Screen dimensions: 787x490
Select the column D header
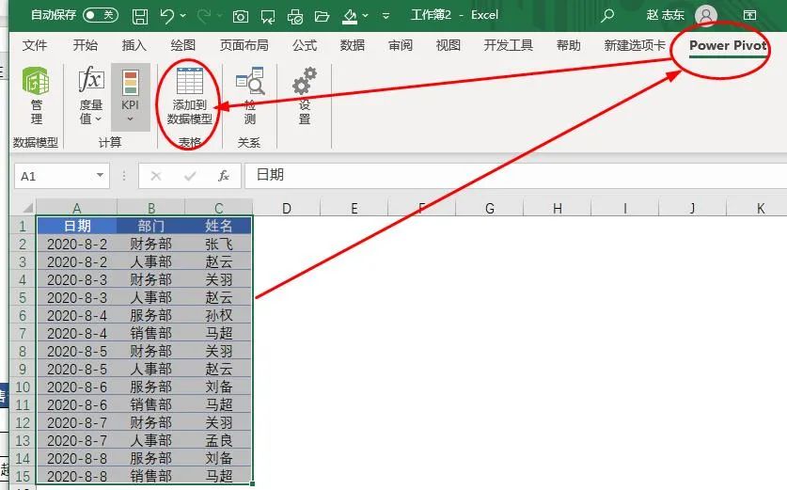pos(286,208)
